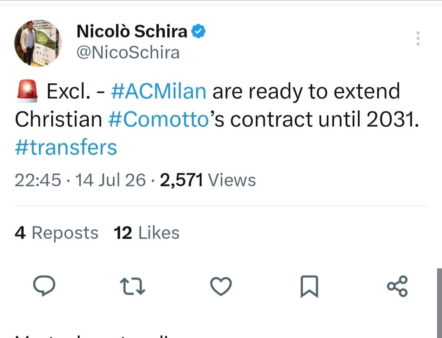Share the tweet via the share icon
The width and height of the screenshot is (442, 338).
397,286
